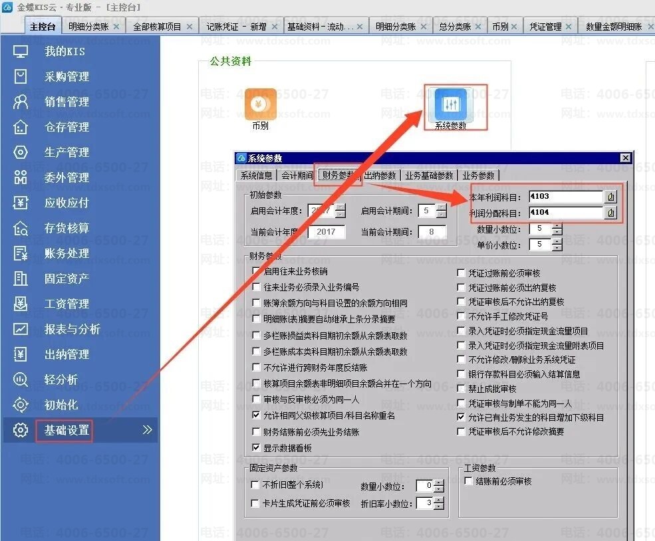Adjust 启用会计年度 spinner arrows
This screenshot has height=541, width=655.
coord(340,211)
